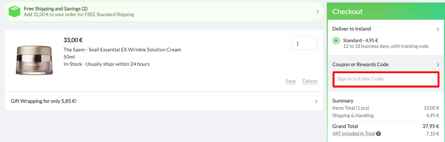Click the Free Shipping and Savings (2) heading
Image resolution: width=445 pixels, height=142 pixels.
click(56, 8)
